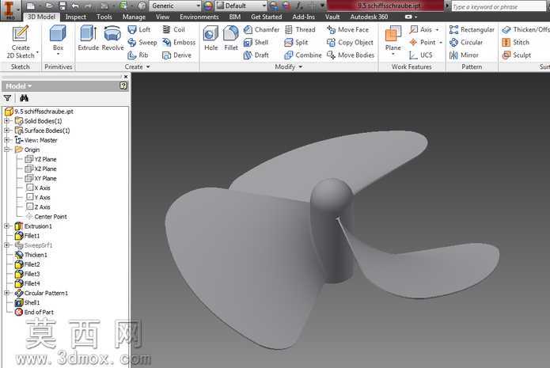Expand the Circular Pattern1 node
This screenshot has width=550, height=368.
6,293
